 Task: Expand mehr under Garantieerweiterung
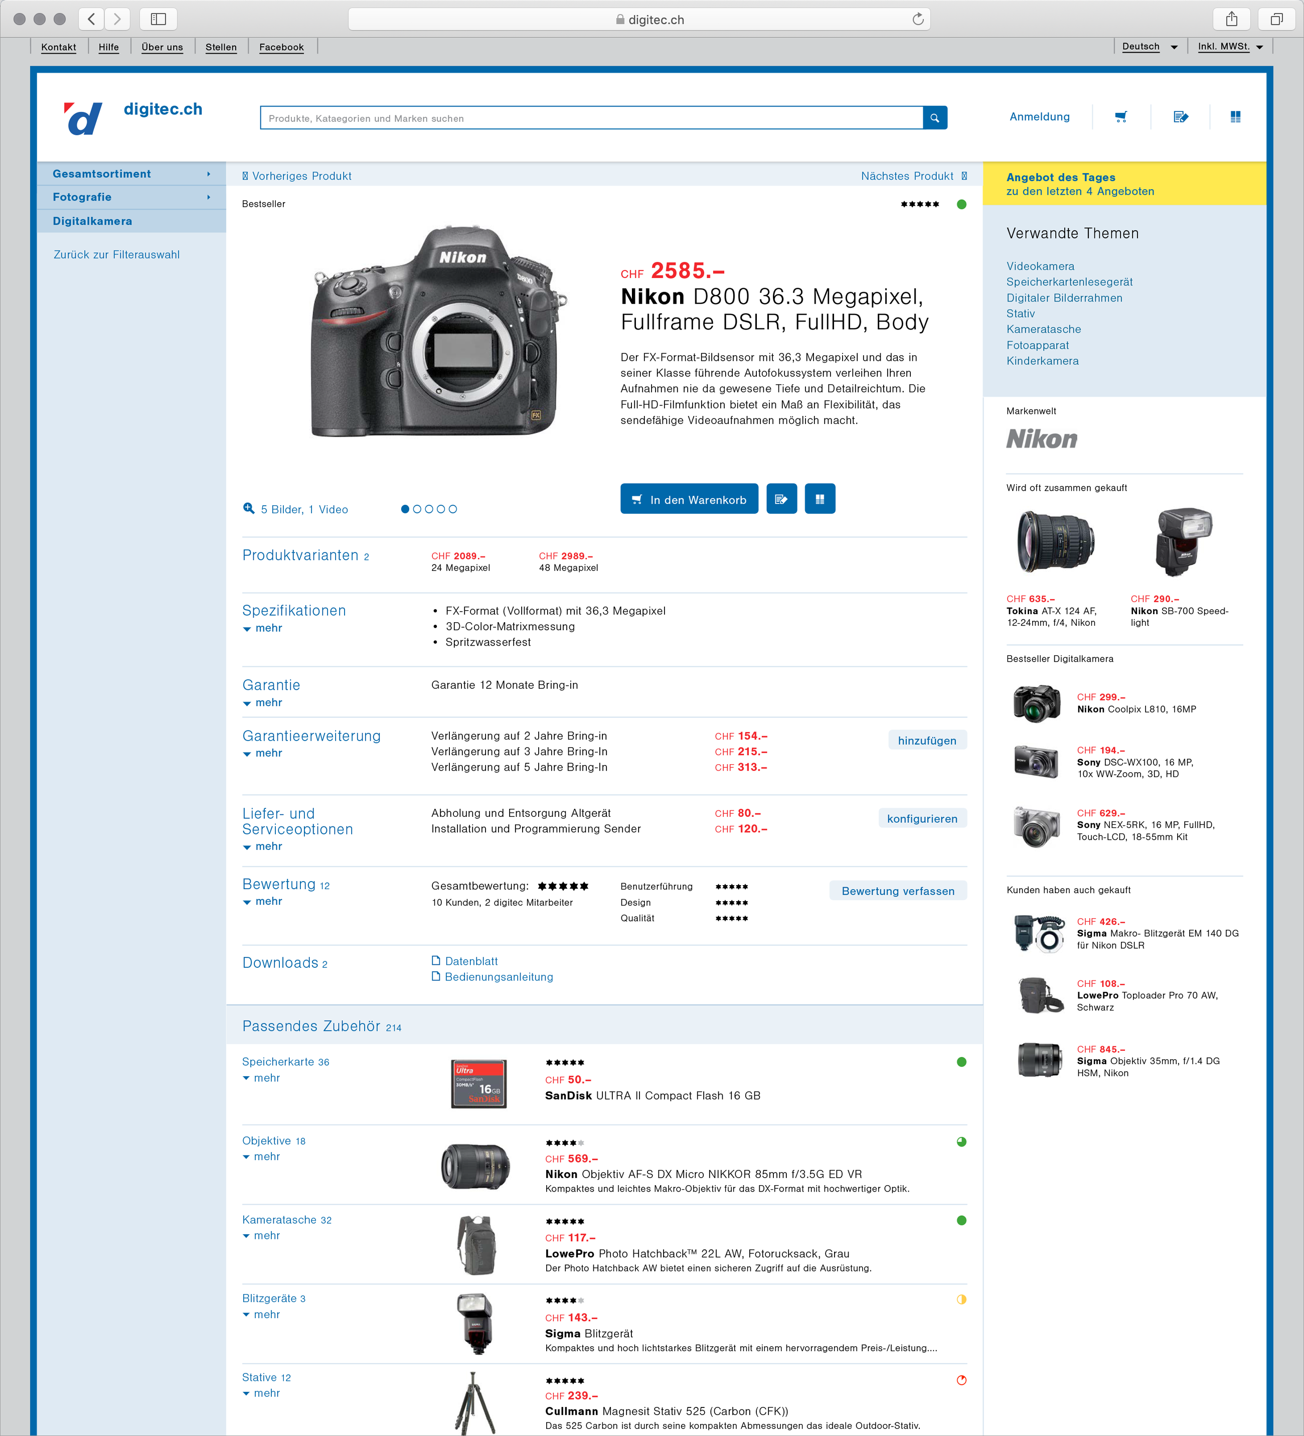pyautogui.click(x=262, y=754)
